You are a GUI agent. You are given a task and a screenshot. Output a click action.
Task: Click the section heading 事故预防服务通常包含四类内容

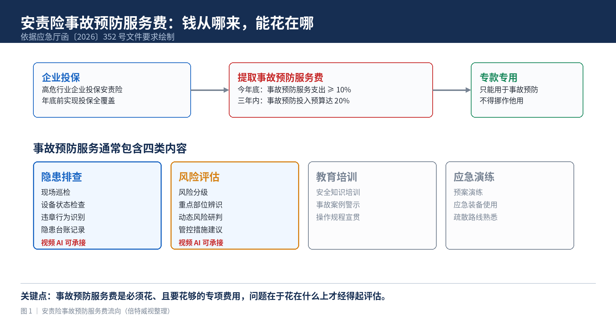(110, 148)
